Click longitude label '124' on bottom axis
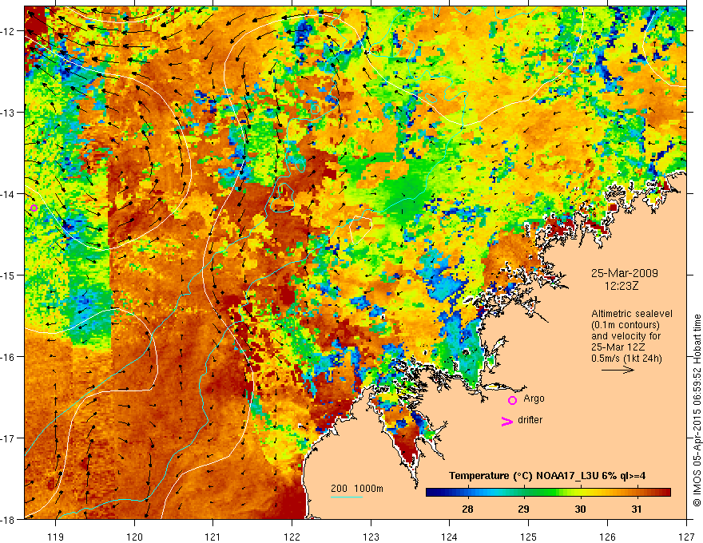 click(x=450, y=537)
